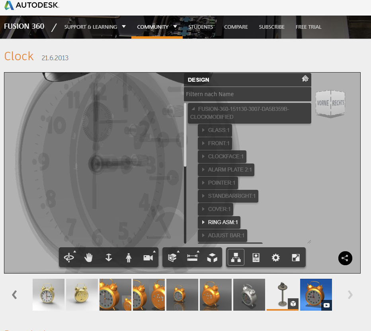Select the Orbit tool in viewer toolbar
The height and width of the screenshot is (331, 371).
(69, 258)
